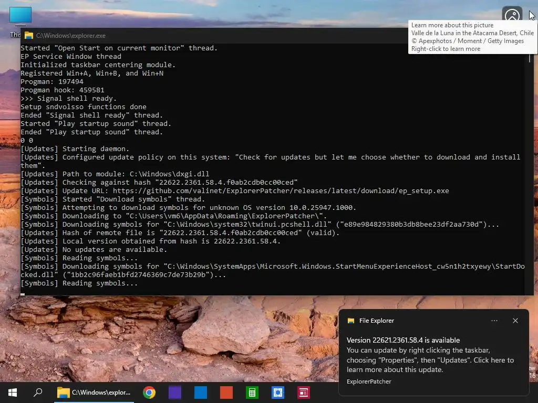Click 'No updates are available.' line

click(x=94, y=249)
